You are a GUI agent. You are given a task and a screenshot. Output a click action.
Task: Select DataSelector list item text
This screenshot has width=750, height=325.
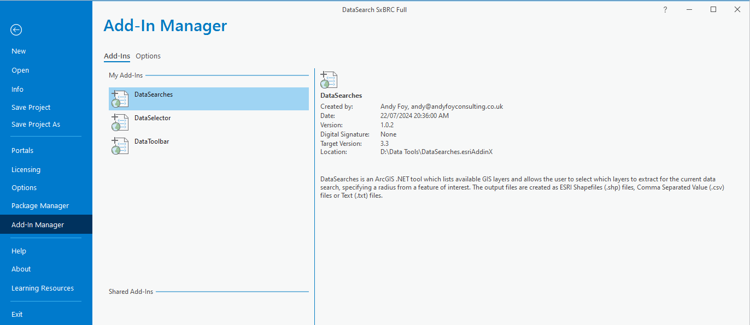coord(153,118)
